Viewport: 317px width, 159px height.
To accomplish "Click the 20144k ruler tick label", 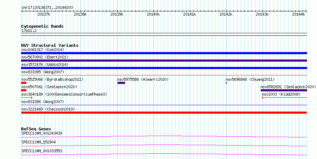I will click(x=298, y=14).
